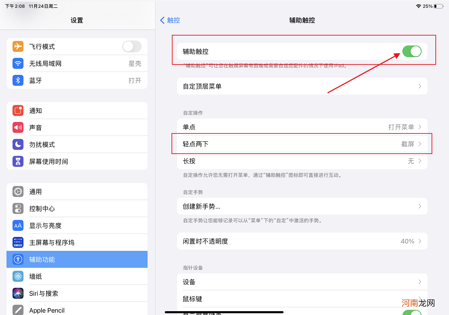Tap the 辅助触控 page title
The height and width of the screenshot is (315, 449).
302,20
